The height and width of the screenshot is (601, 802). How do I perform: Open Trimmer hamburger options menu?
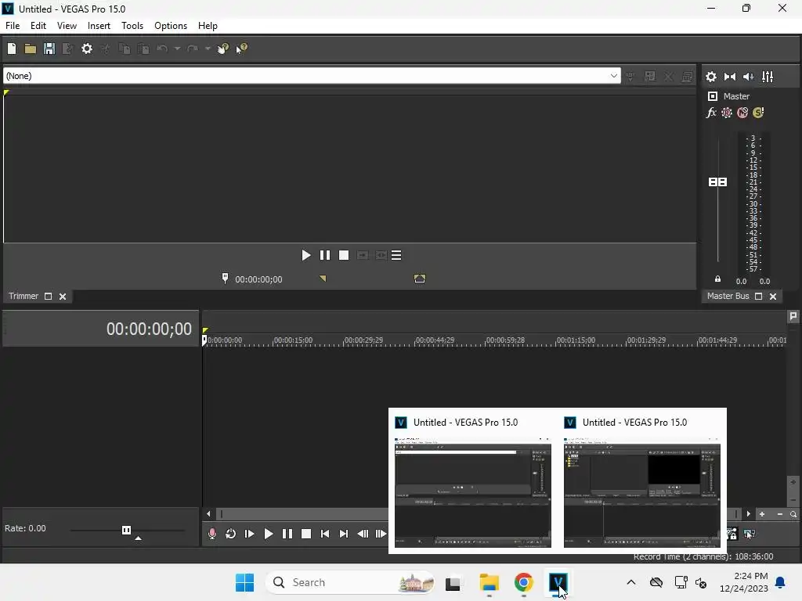click(396, 255)
